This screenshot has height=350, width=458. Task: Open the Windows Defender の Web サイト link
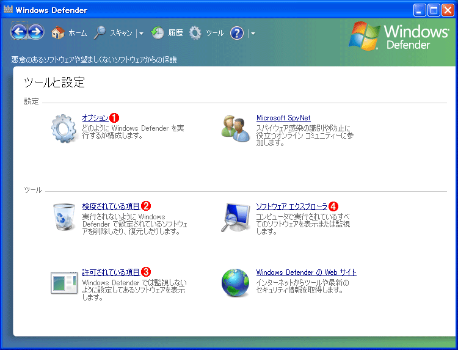tap(306, 272)
